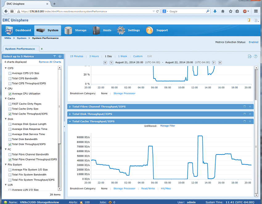The height and width of the screenshot is (204, 262).
Task: Select the 3 Hours time range
Action: [94, 56]
